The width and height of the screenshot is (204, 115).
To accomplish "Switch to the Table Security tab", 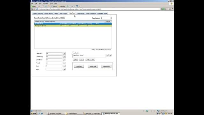I will [80, 13].
